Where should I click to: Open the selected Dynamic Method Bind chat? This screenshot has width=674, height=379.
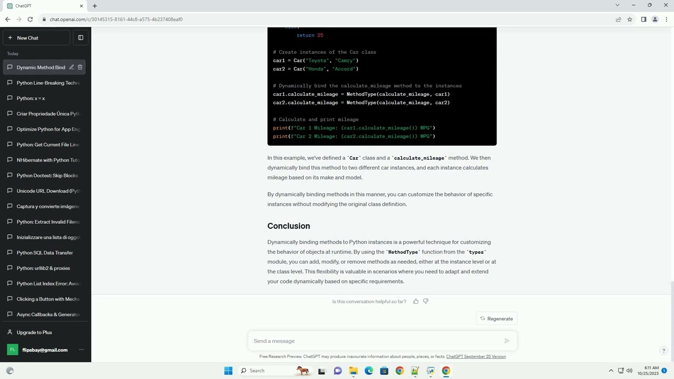(41, 67)
